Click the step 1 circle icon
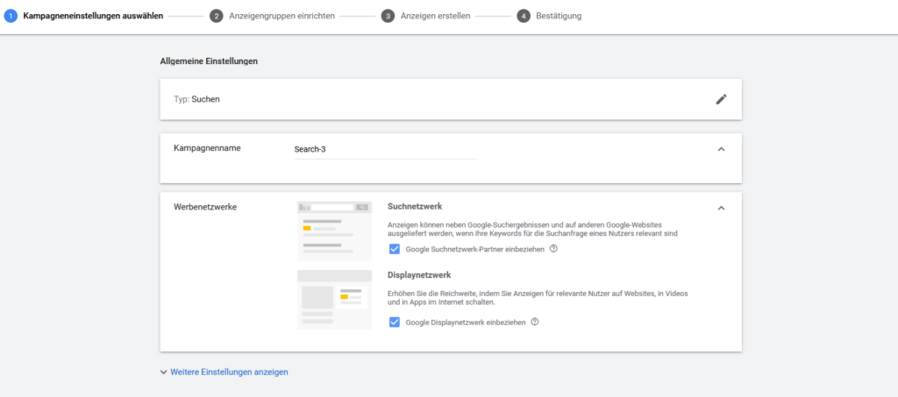This screenshot has height=397, width=898. tap(11, 16)
